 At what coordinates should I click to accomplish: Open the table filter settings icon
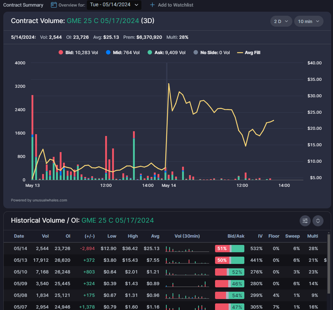(x=305, y=221)
